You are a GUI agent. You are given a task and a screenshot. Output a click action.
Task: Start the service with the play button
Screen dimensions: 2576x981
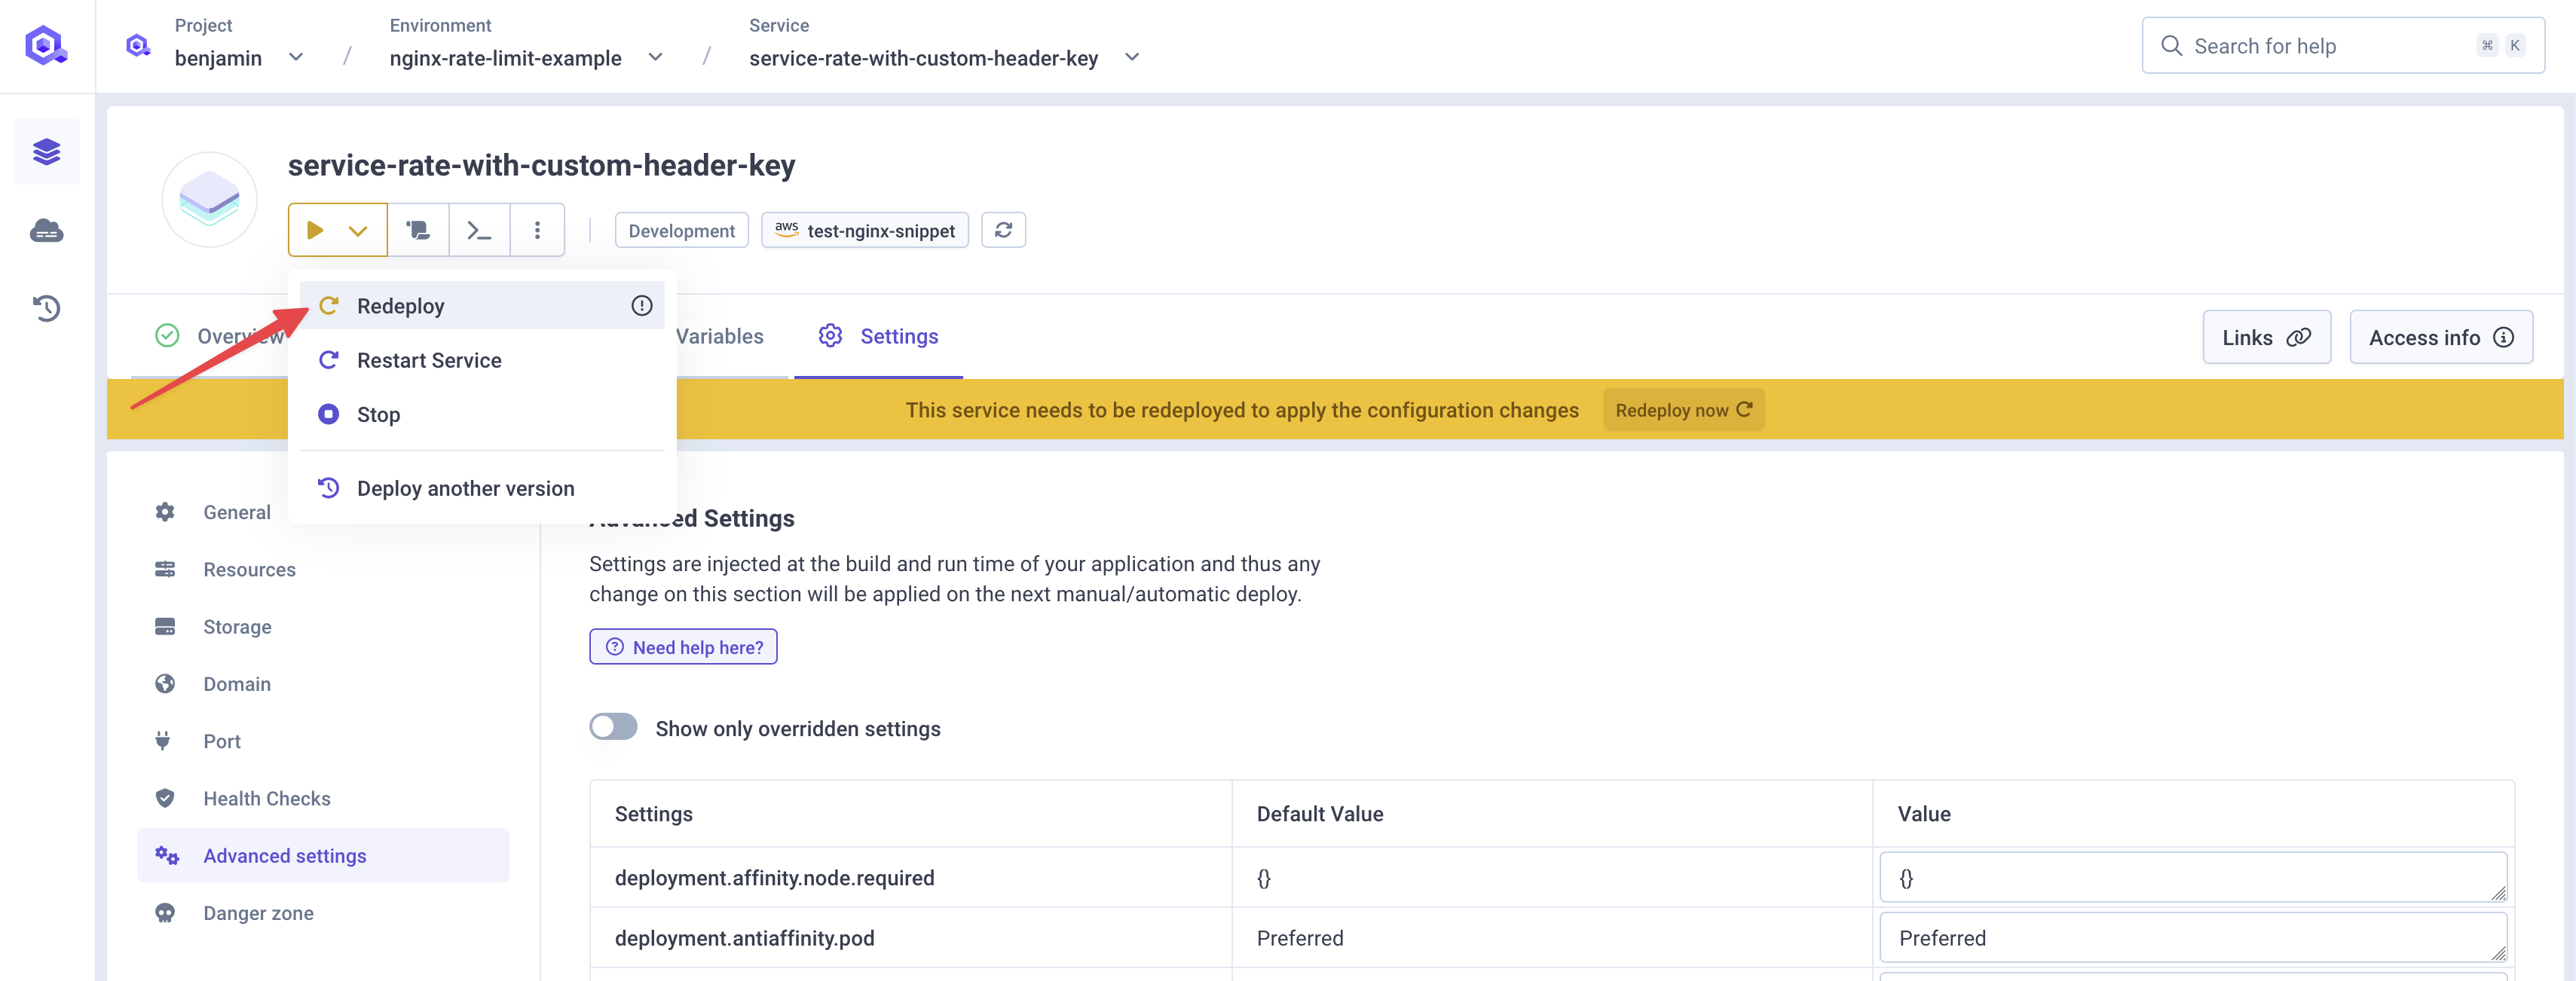click(316, 229)
